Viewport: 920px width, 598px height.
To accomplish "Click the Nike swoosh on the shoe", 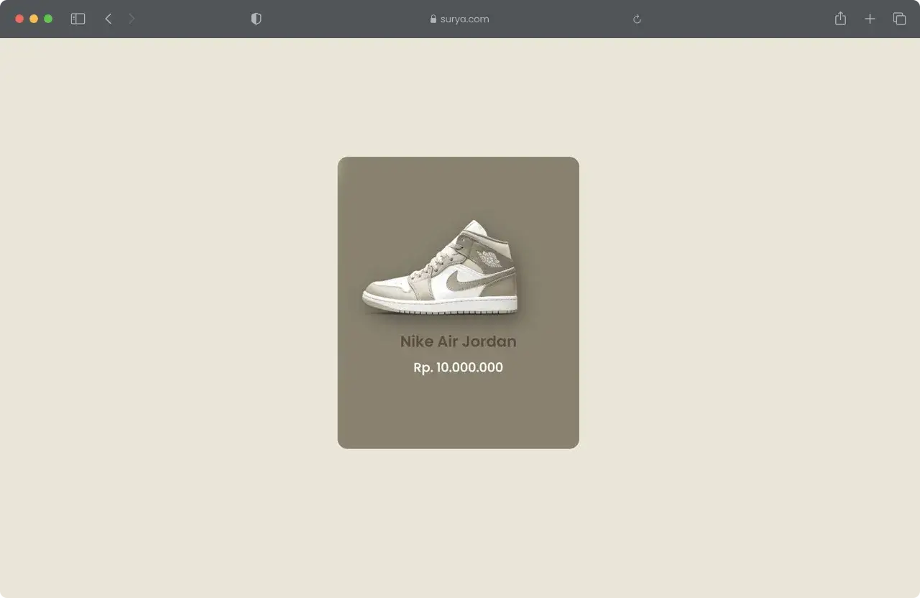I will click(459, 282).
